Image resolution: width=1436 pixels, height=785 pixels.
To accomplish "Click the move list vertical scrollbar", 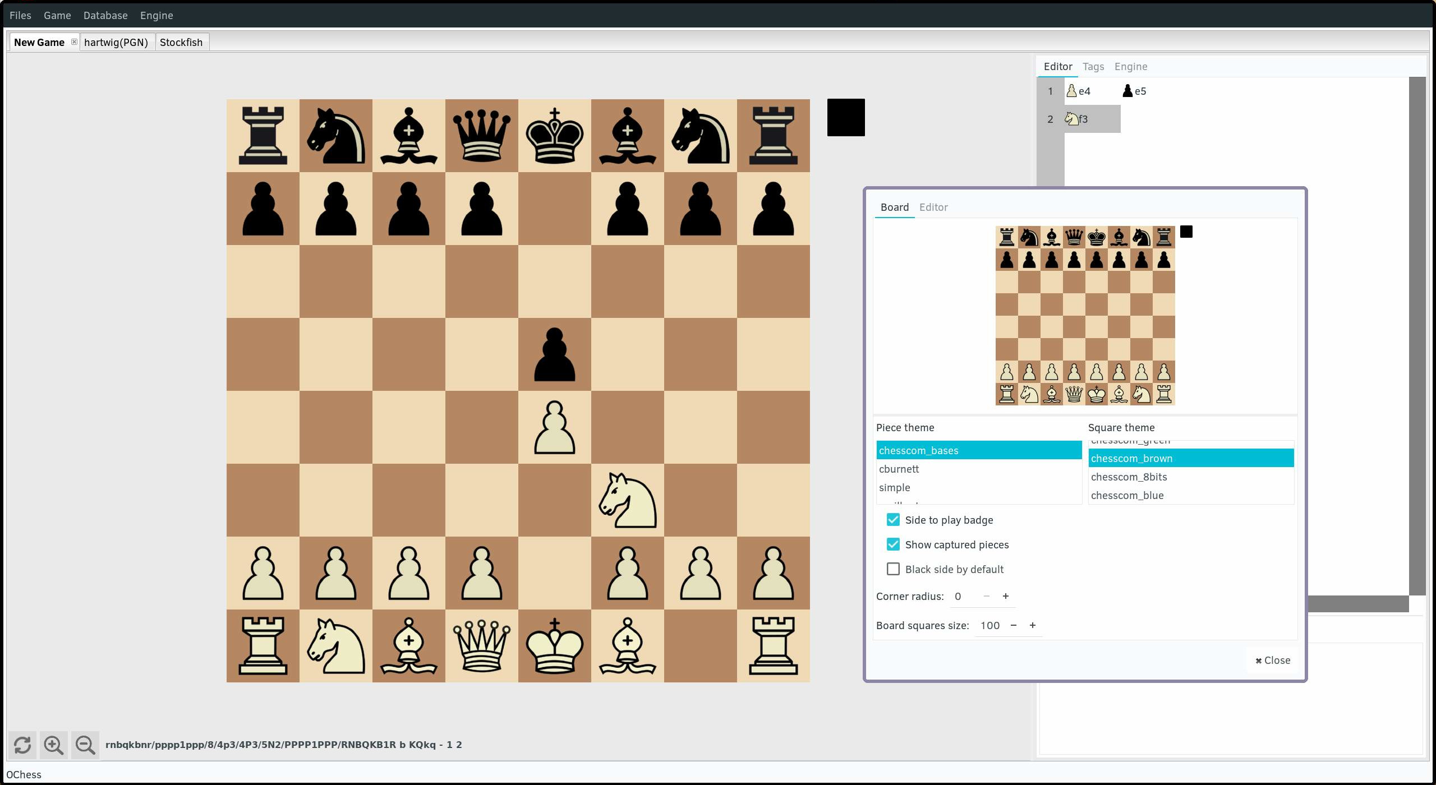I will click(x=1417, y=335).
